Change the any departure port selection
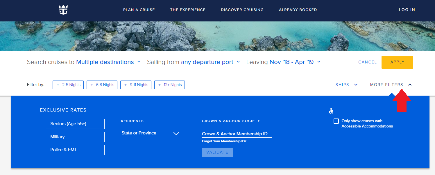 pyautogui.click(x=210, y=62)
